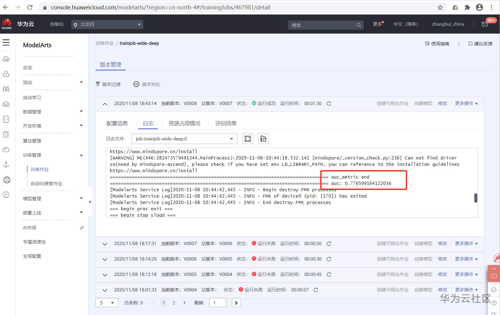Click the help question mark icon
Screen dimensions: 500x315
[494, 303]
